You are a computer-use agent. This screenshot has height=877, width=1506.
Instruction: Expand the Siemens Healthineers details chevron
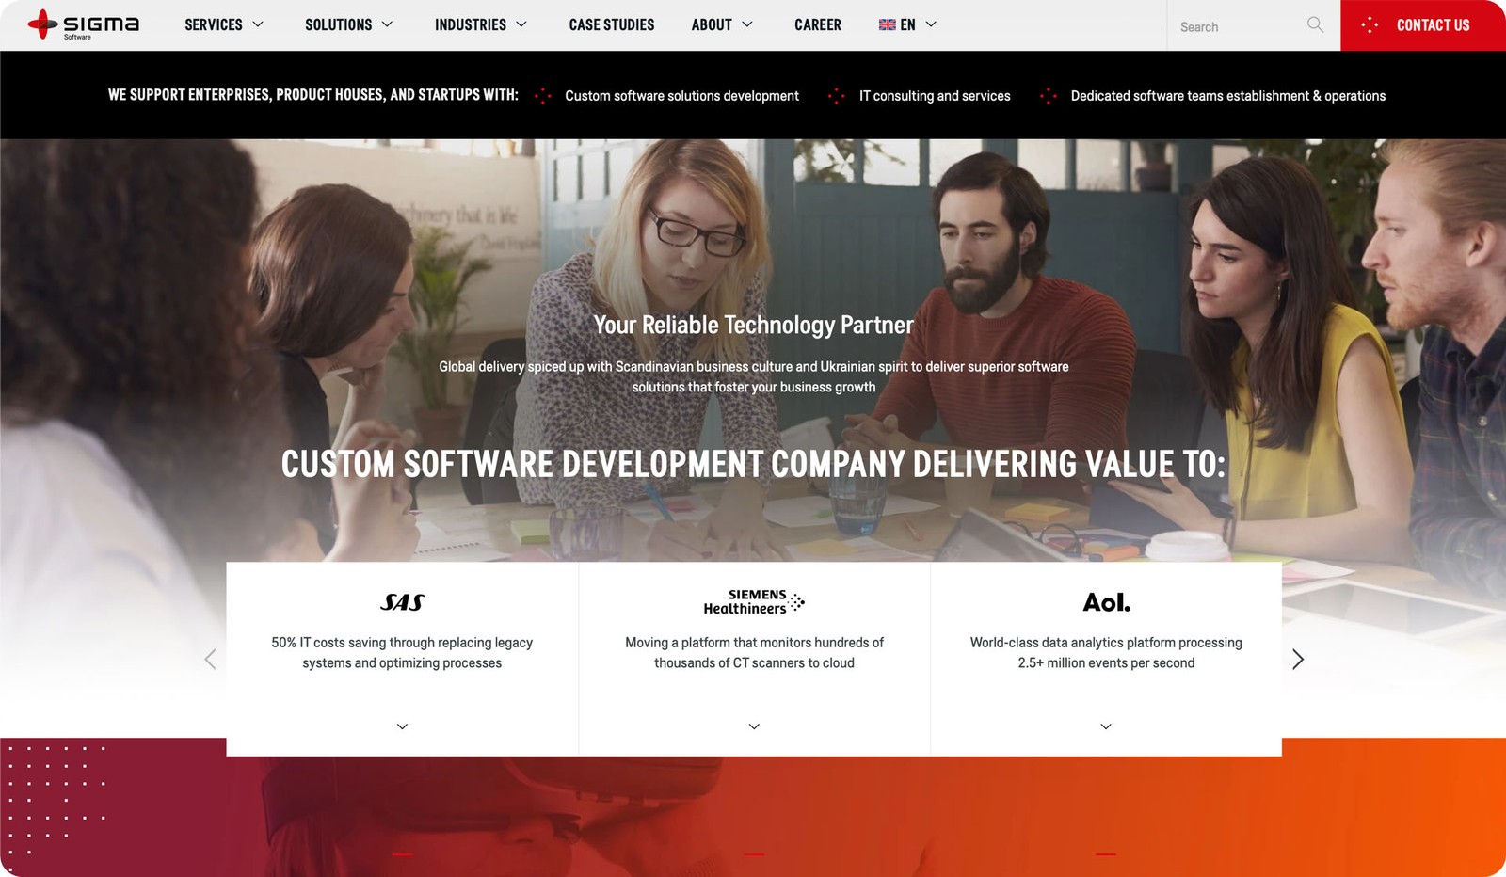(x=754, y=726)
